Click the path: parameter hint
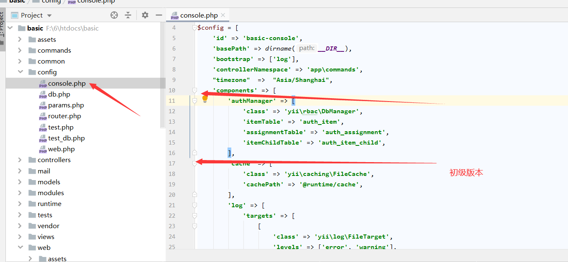568x262 pixels. point(307,48)
